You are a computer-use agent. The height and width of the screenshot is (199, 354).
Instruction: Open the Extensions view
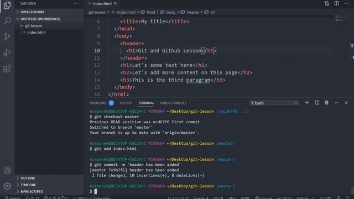(7, 69)
